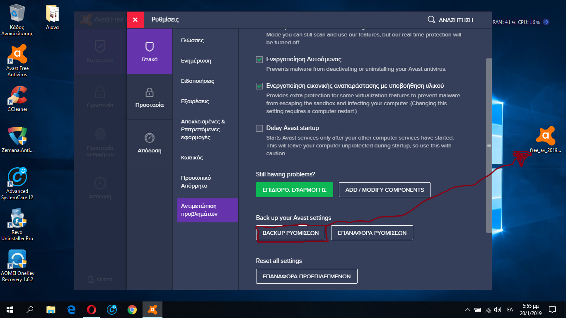Viewport: 566px width, 318px height.
Task: Open Αποκλεισμένες & Επιτρεπόμενες εφαρμογές
Action: (x=203, y=130)
